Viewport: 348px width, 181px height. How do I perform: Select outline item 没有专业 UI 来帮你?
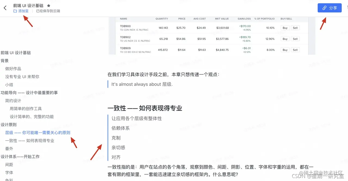pyautogui.click(x=22, y=77)
